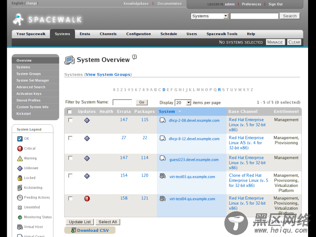Click the OK legend icon
316x237 pixels.
[20, 139]
